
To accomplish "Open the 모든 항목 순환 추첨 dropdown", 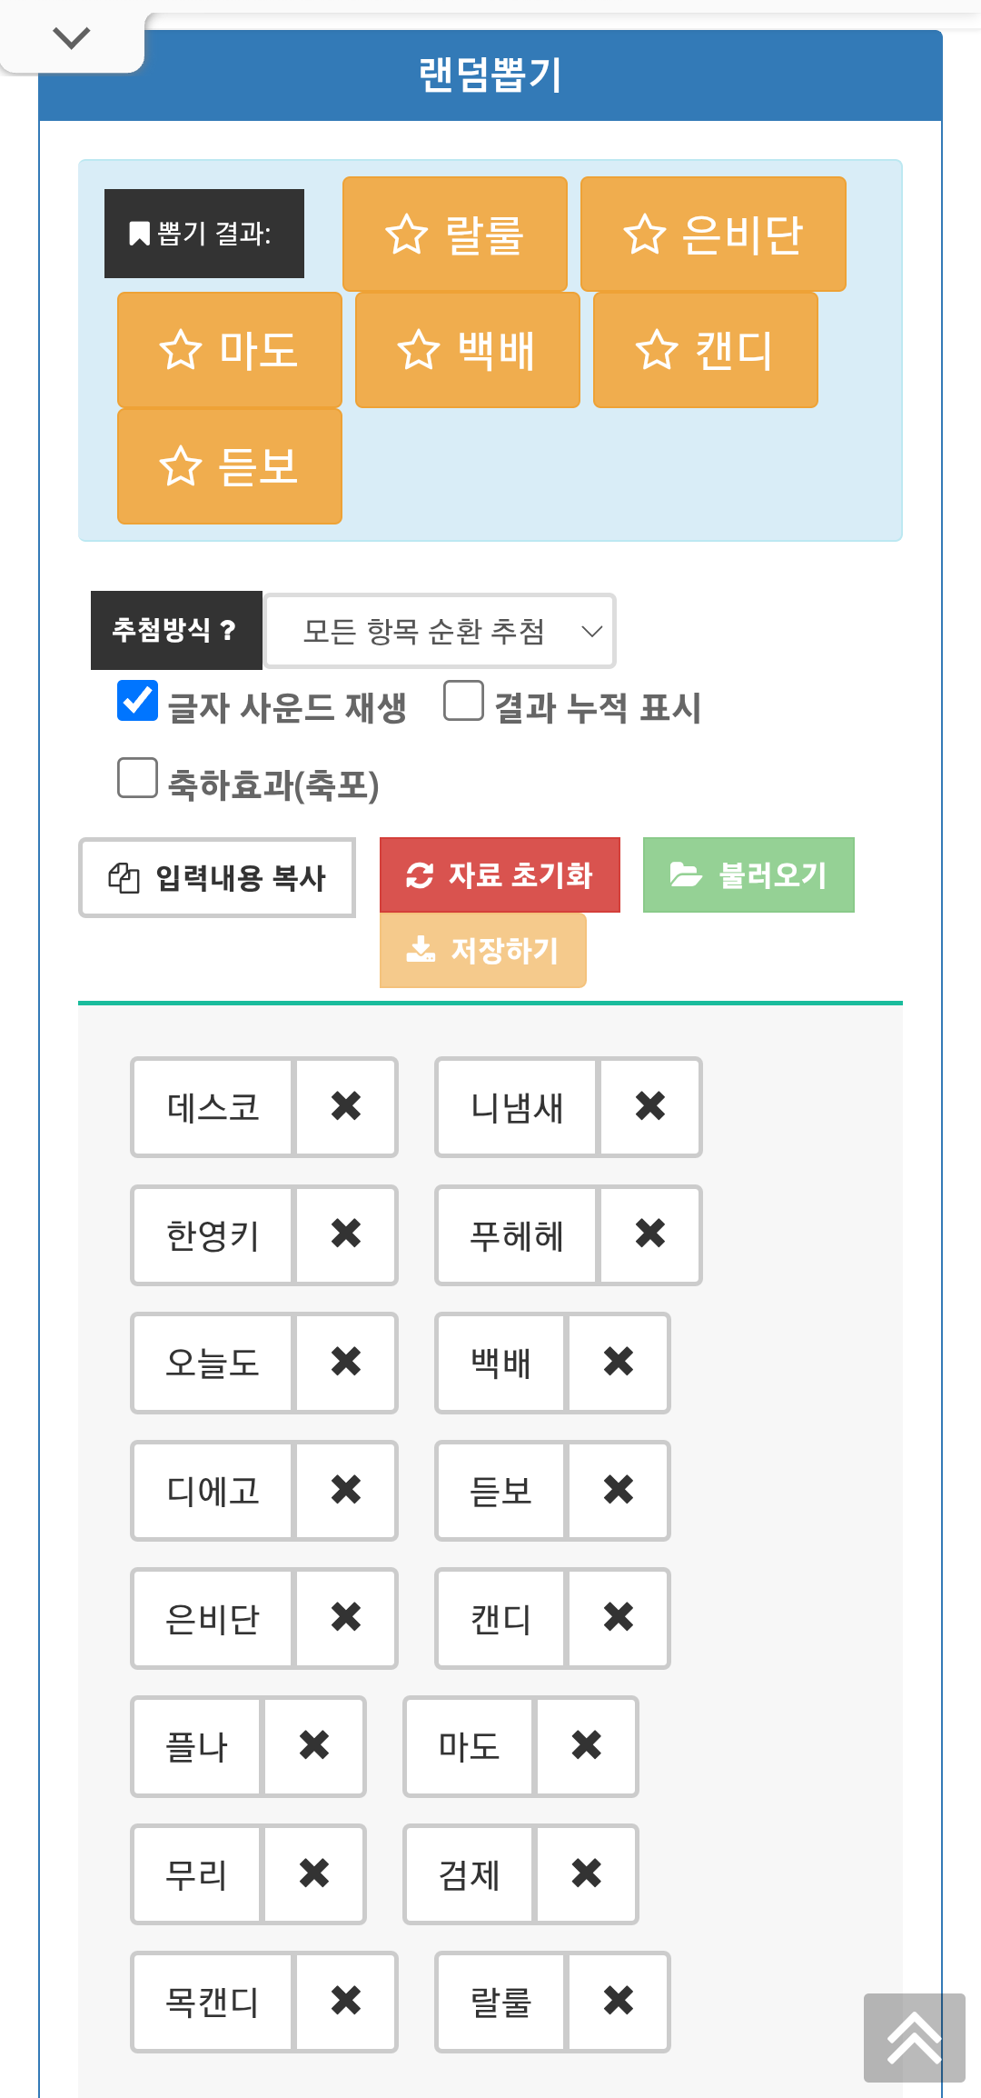I will point(440,631).
